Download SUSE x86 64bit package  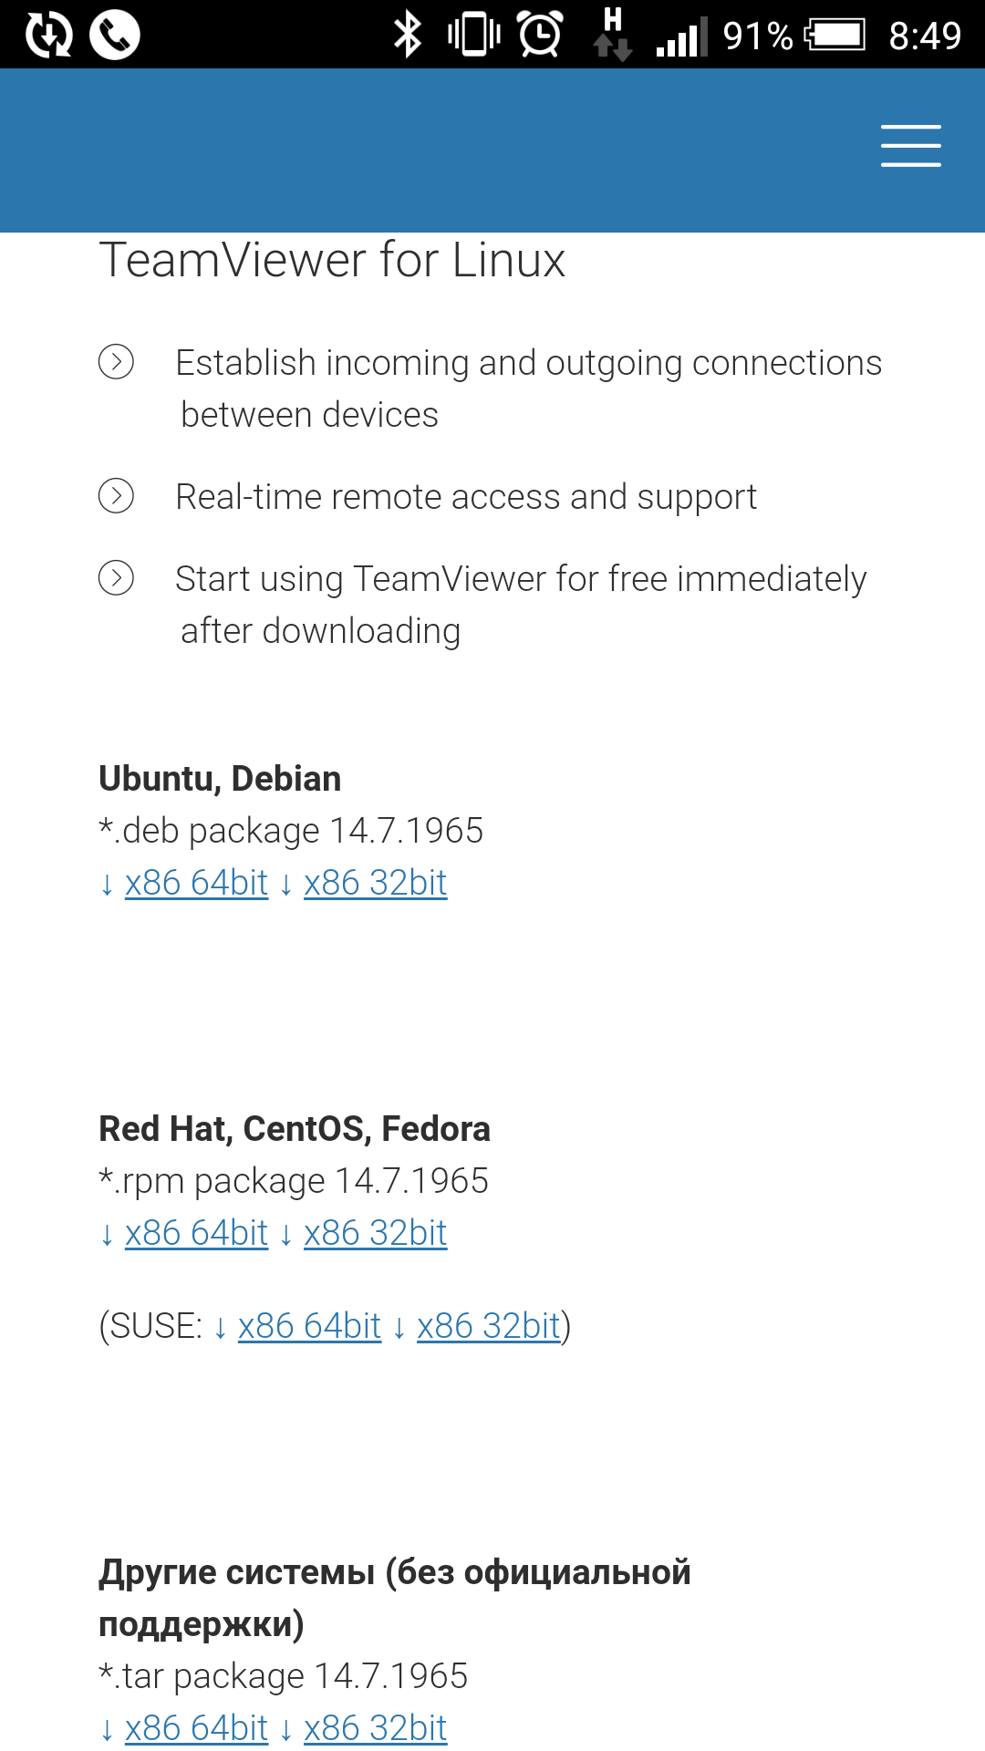pos(309,1326)
